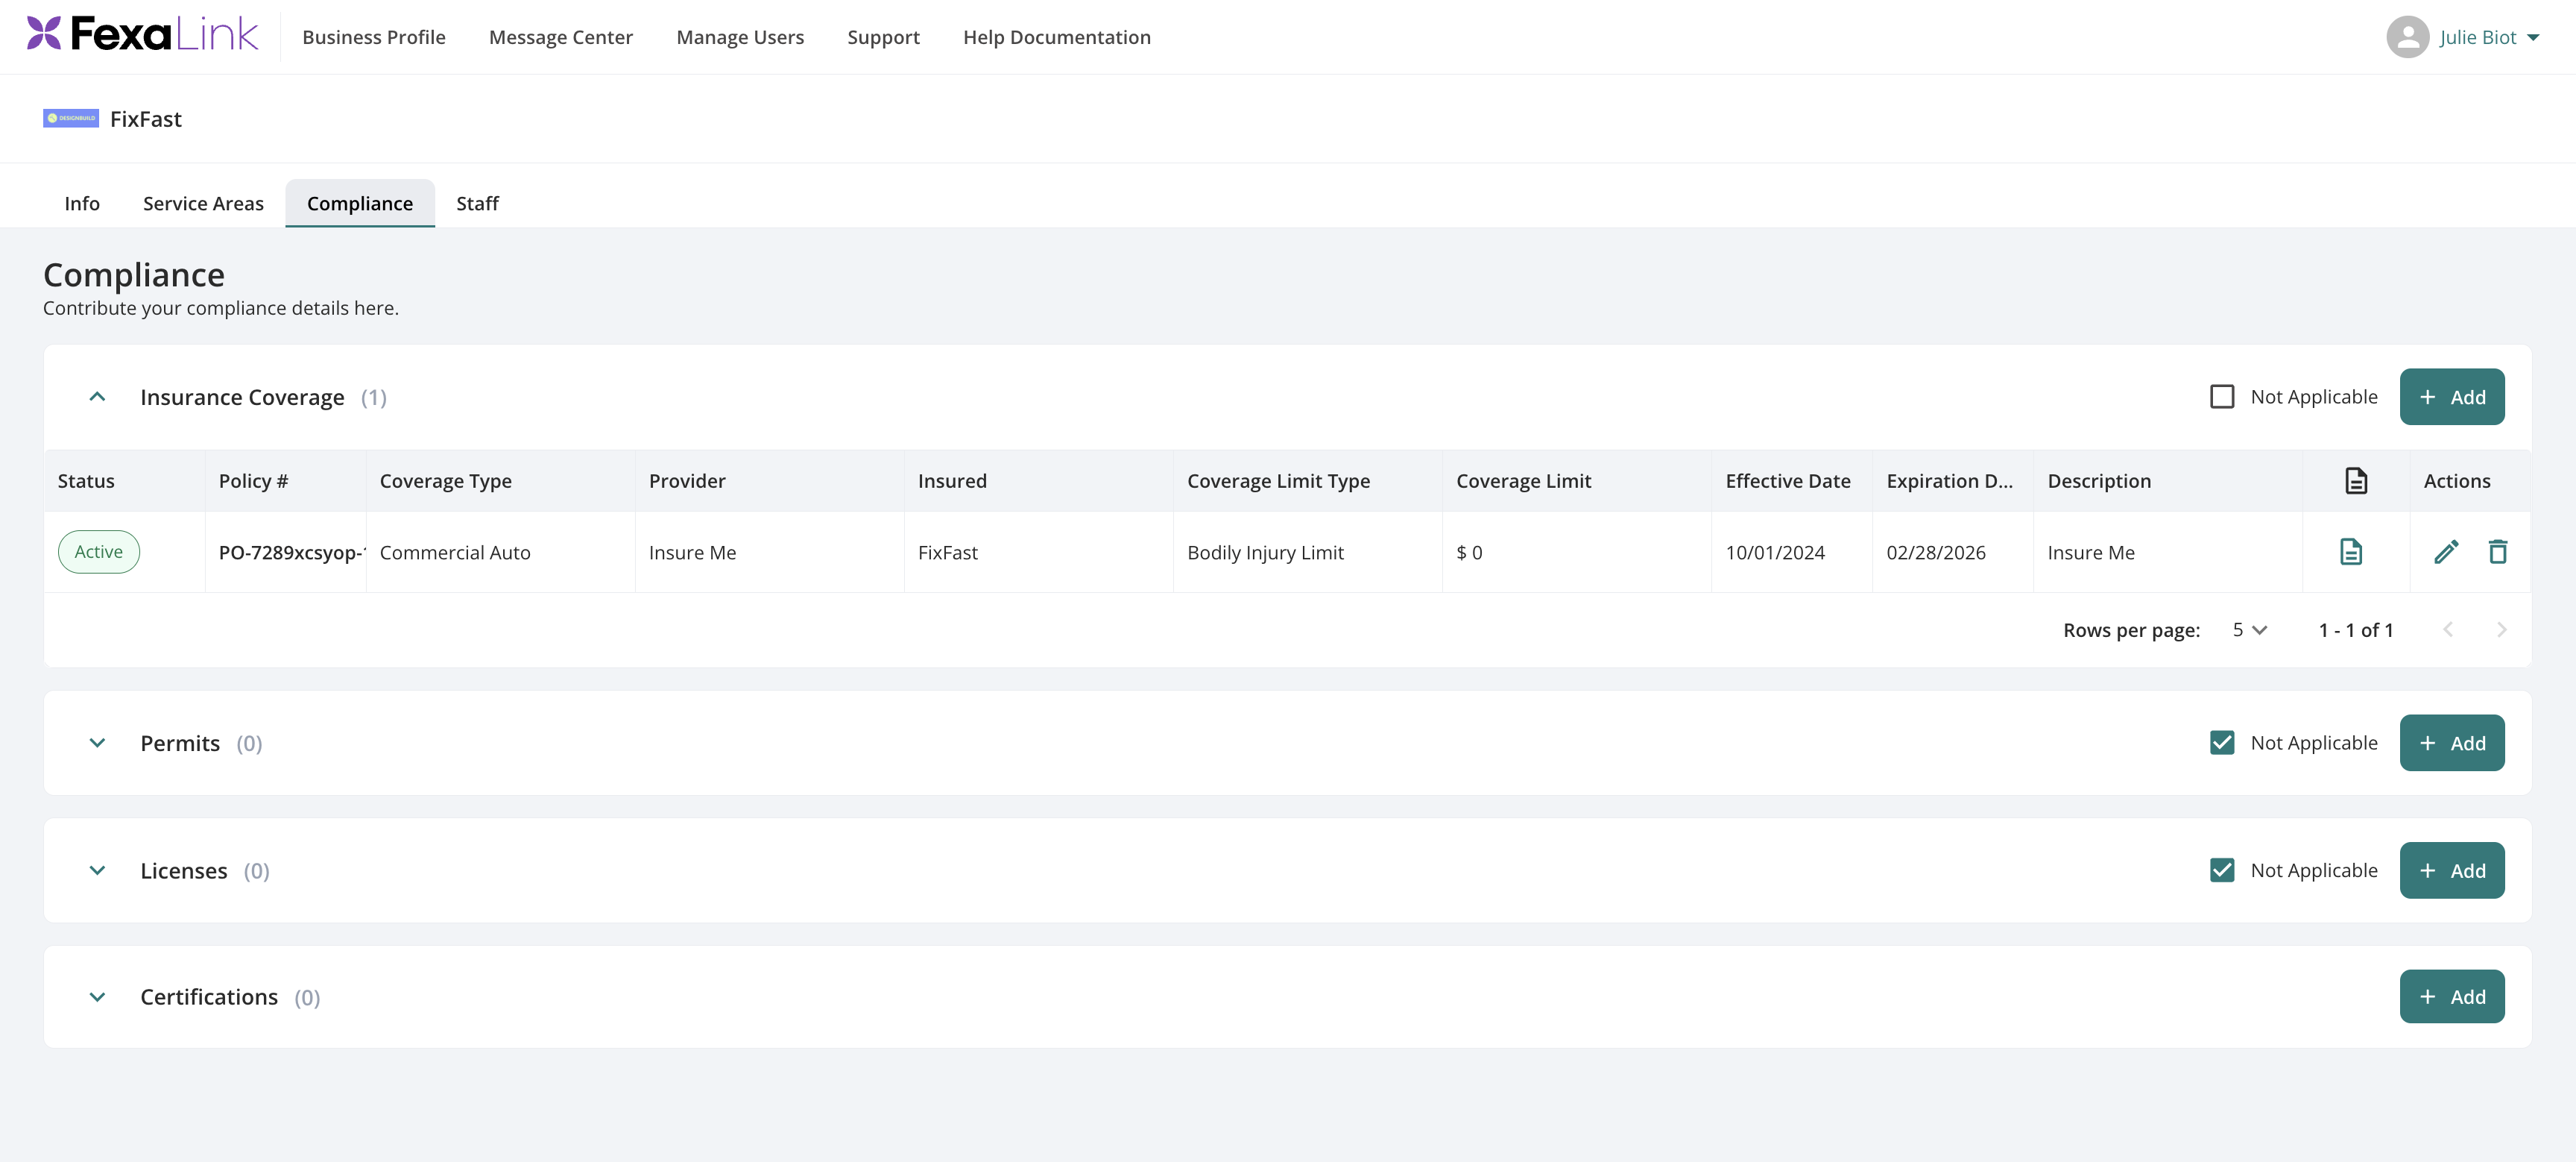Add a new Insurance Coverage entry

pyautogui.click(x=2451, y=398)
